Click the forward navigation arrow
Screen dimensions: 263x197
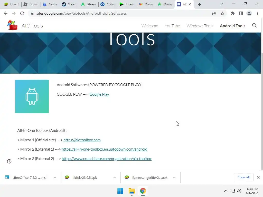[14, 13]
